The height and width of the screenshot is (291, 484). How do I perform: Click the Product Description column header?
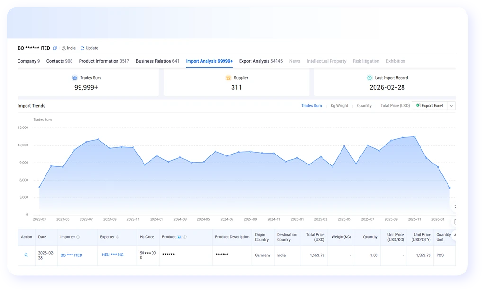pos(232,237)
